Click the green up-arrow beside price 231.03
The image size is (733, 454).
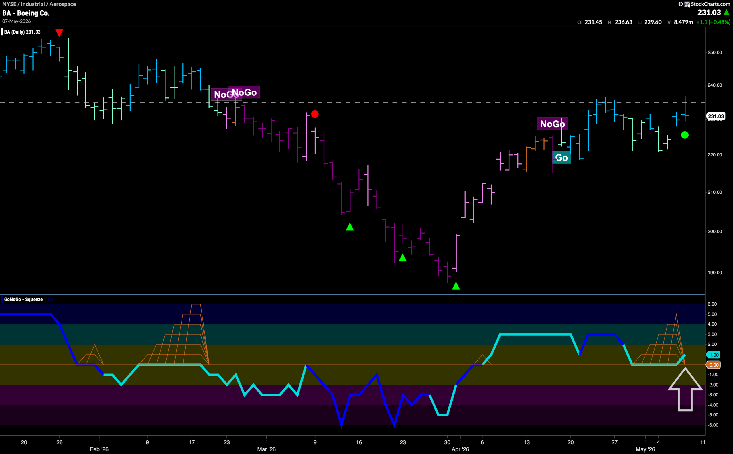click(727, 12)
